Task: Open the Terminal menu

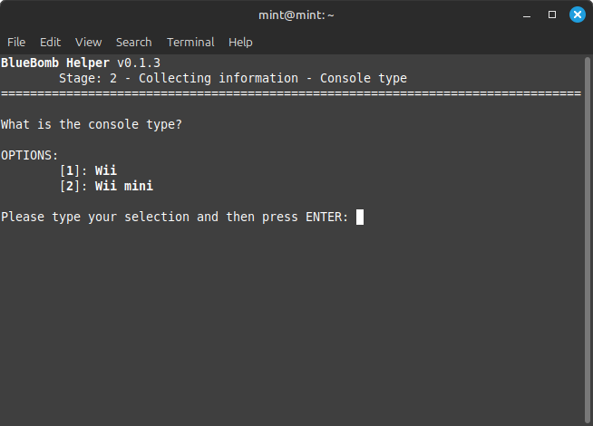Action: pyautogui.click(x=190, y=42)
